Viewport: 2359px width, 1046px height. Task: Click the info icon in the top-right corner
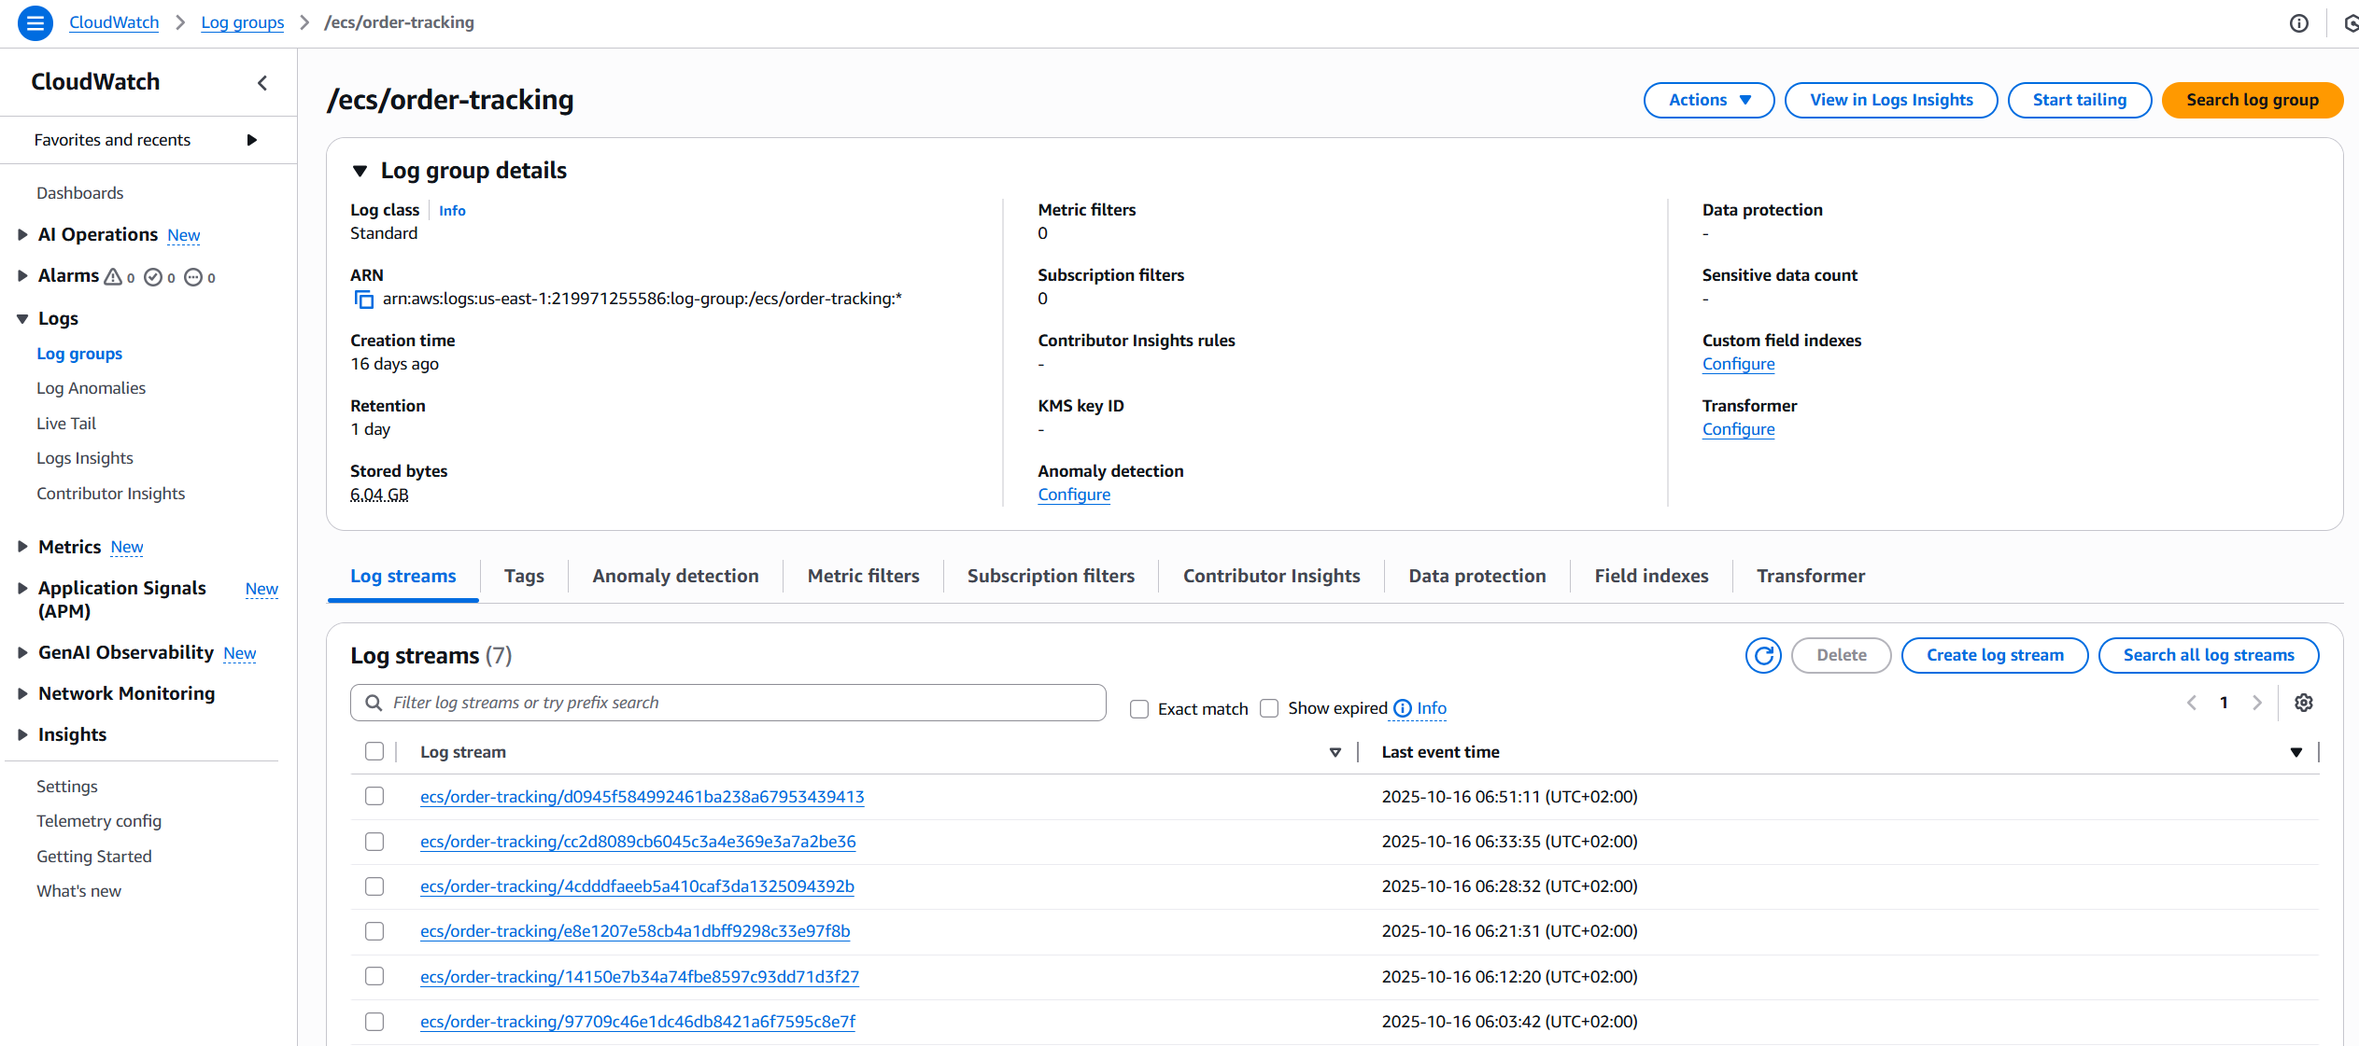2298,22
